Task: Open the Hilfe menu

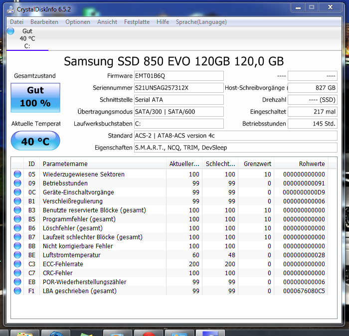Action: (x=163, y=22)
